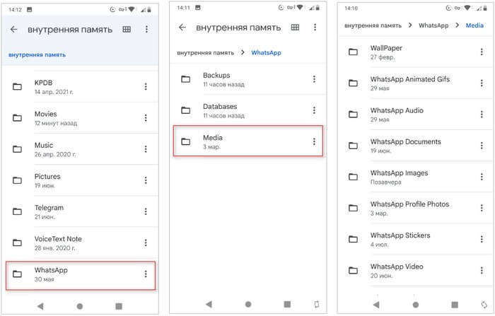Open the WhatsApp Documents folder
This screenshot has height=316, width=495.
click(x=416, y=146)
